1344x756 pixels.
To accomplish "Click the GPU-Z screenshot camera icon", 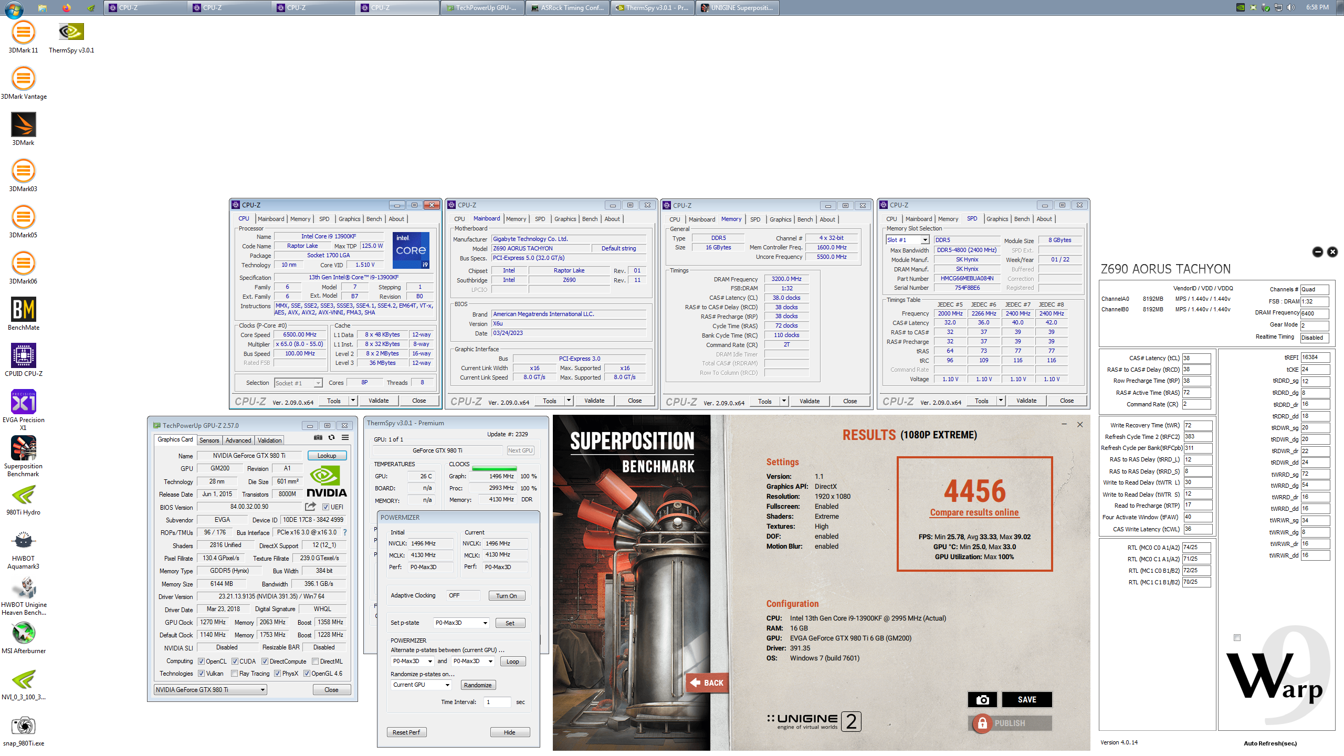I will 318,437.
